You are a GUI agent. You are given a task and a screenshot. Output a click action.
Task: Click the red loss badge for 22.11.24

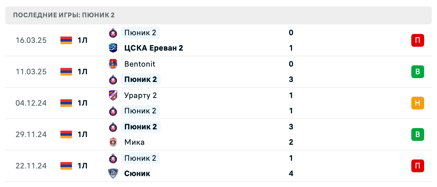417,166
